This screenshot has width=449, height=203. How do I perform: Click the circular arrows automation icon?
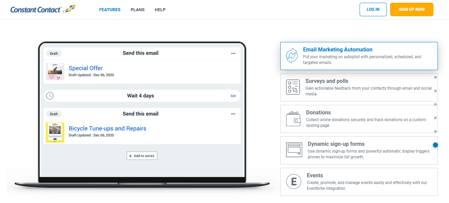(292, 56)
